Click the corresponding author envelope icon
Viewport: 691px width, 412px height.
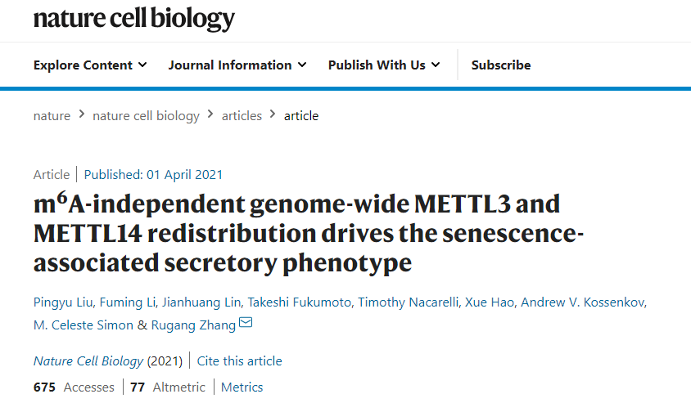pyautogui.click(x=246, y=323)
